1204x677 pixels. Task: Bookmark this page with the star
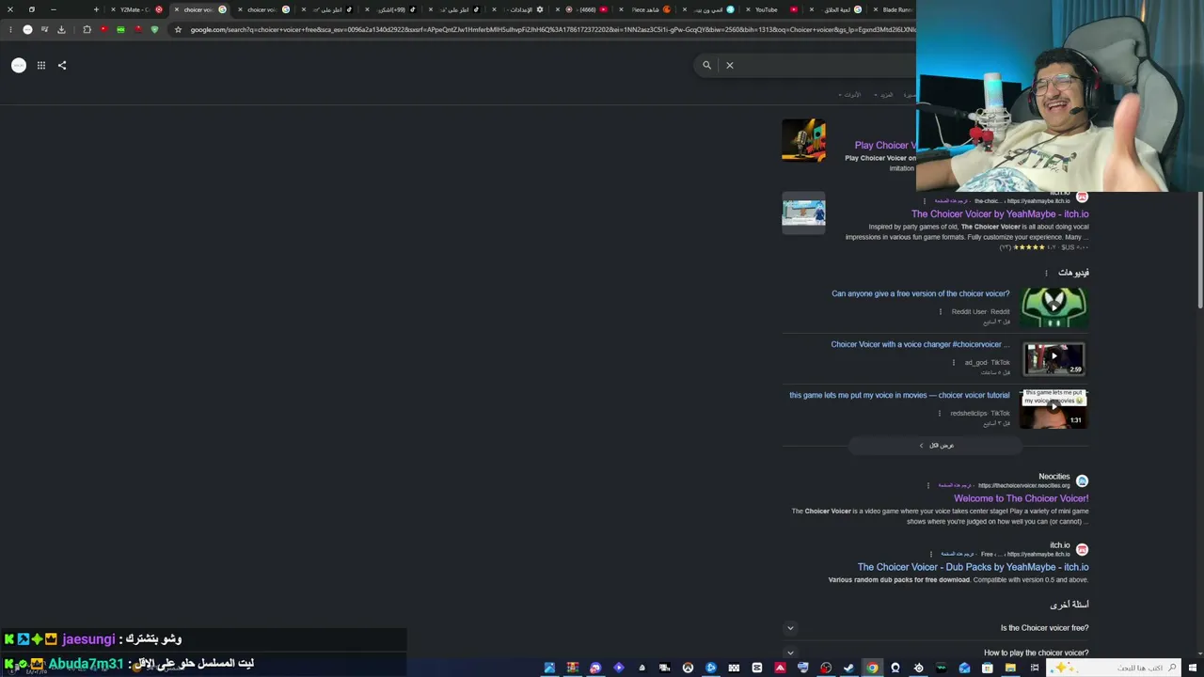pyautogui.click(x=178, y=29)
